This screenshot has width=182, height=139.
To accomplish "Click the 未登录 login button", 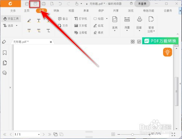I will [142, 4].
